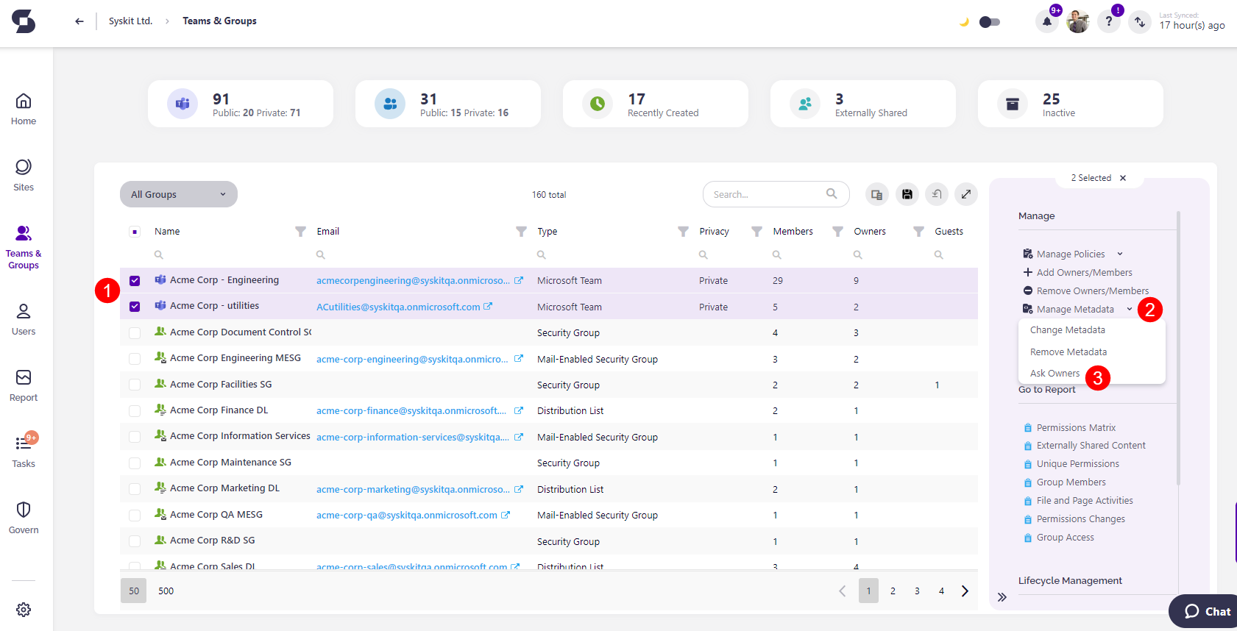Viewport: 1237px width, 631px height.
Task: Click the save view disk icon
Action: click(x=907, y=194)
